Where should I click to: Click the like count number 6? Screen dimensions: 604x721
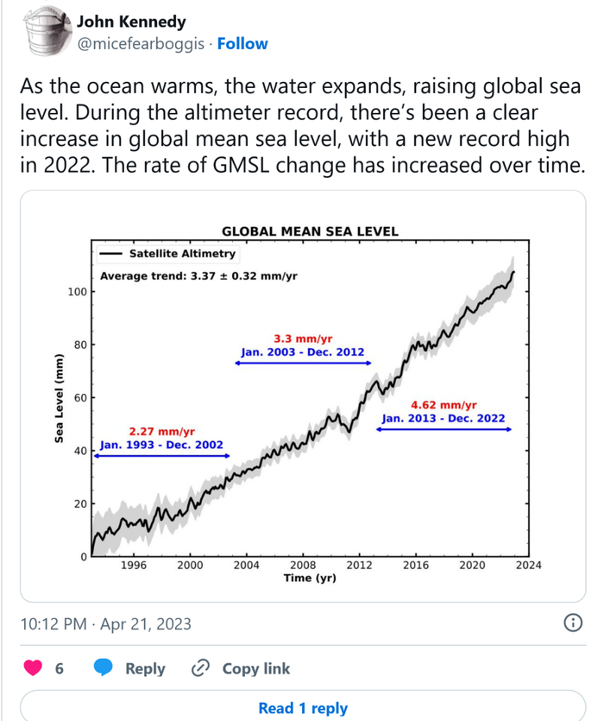60,668
